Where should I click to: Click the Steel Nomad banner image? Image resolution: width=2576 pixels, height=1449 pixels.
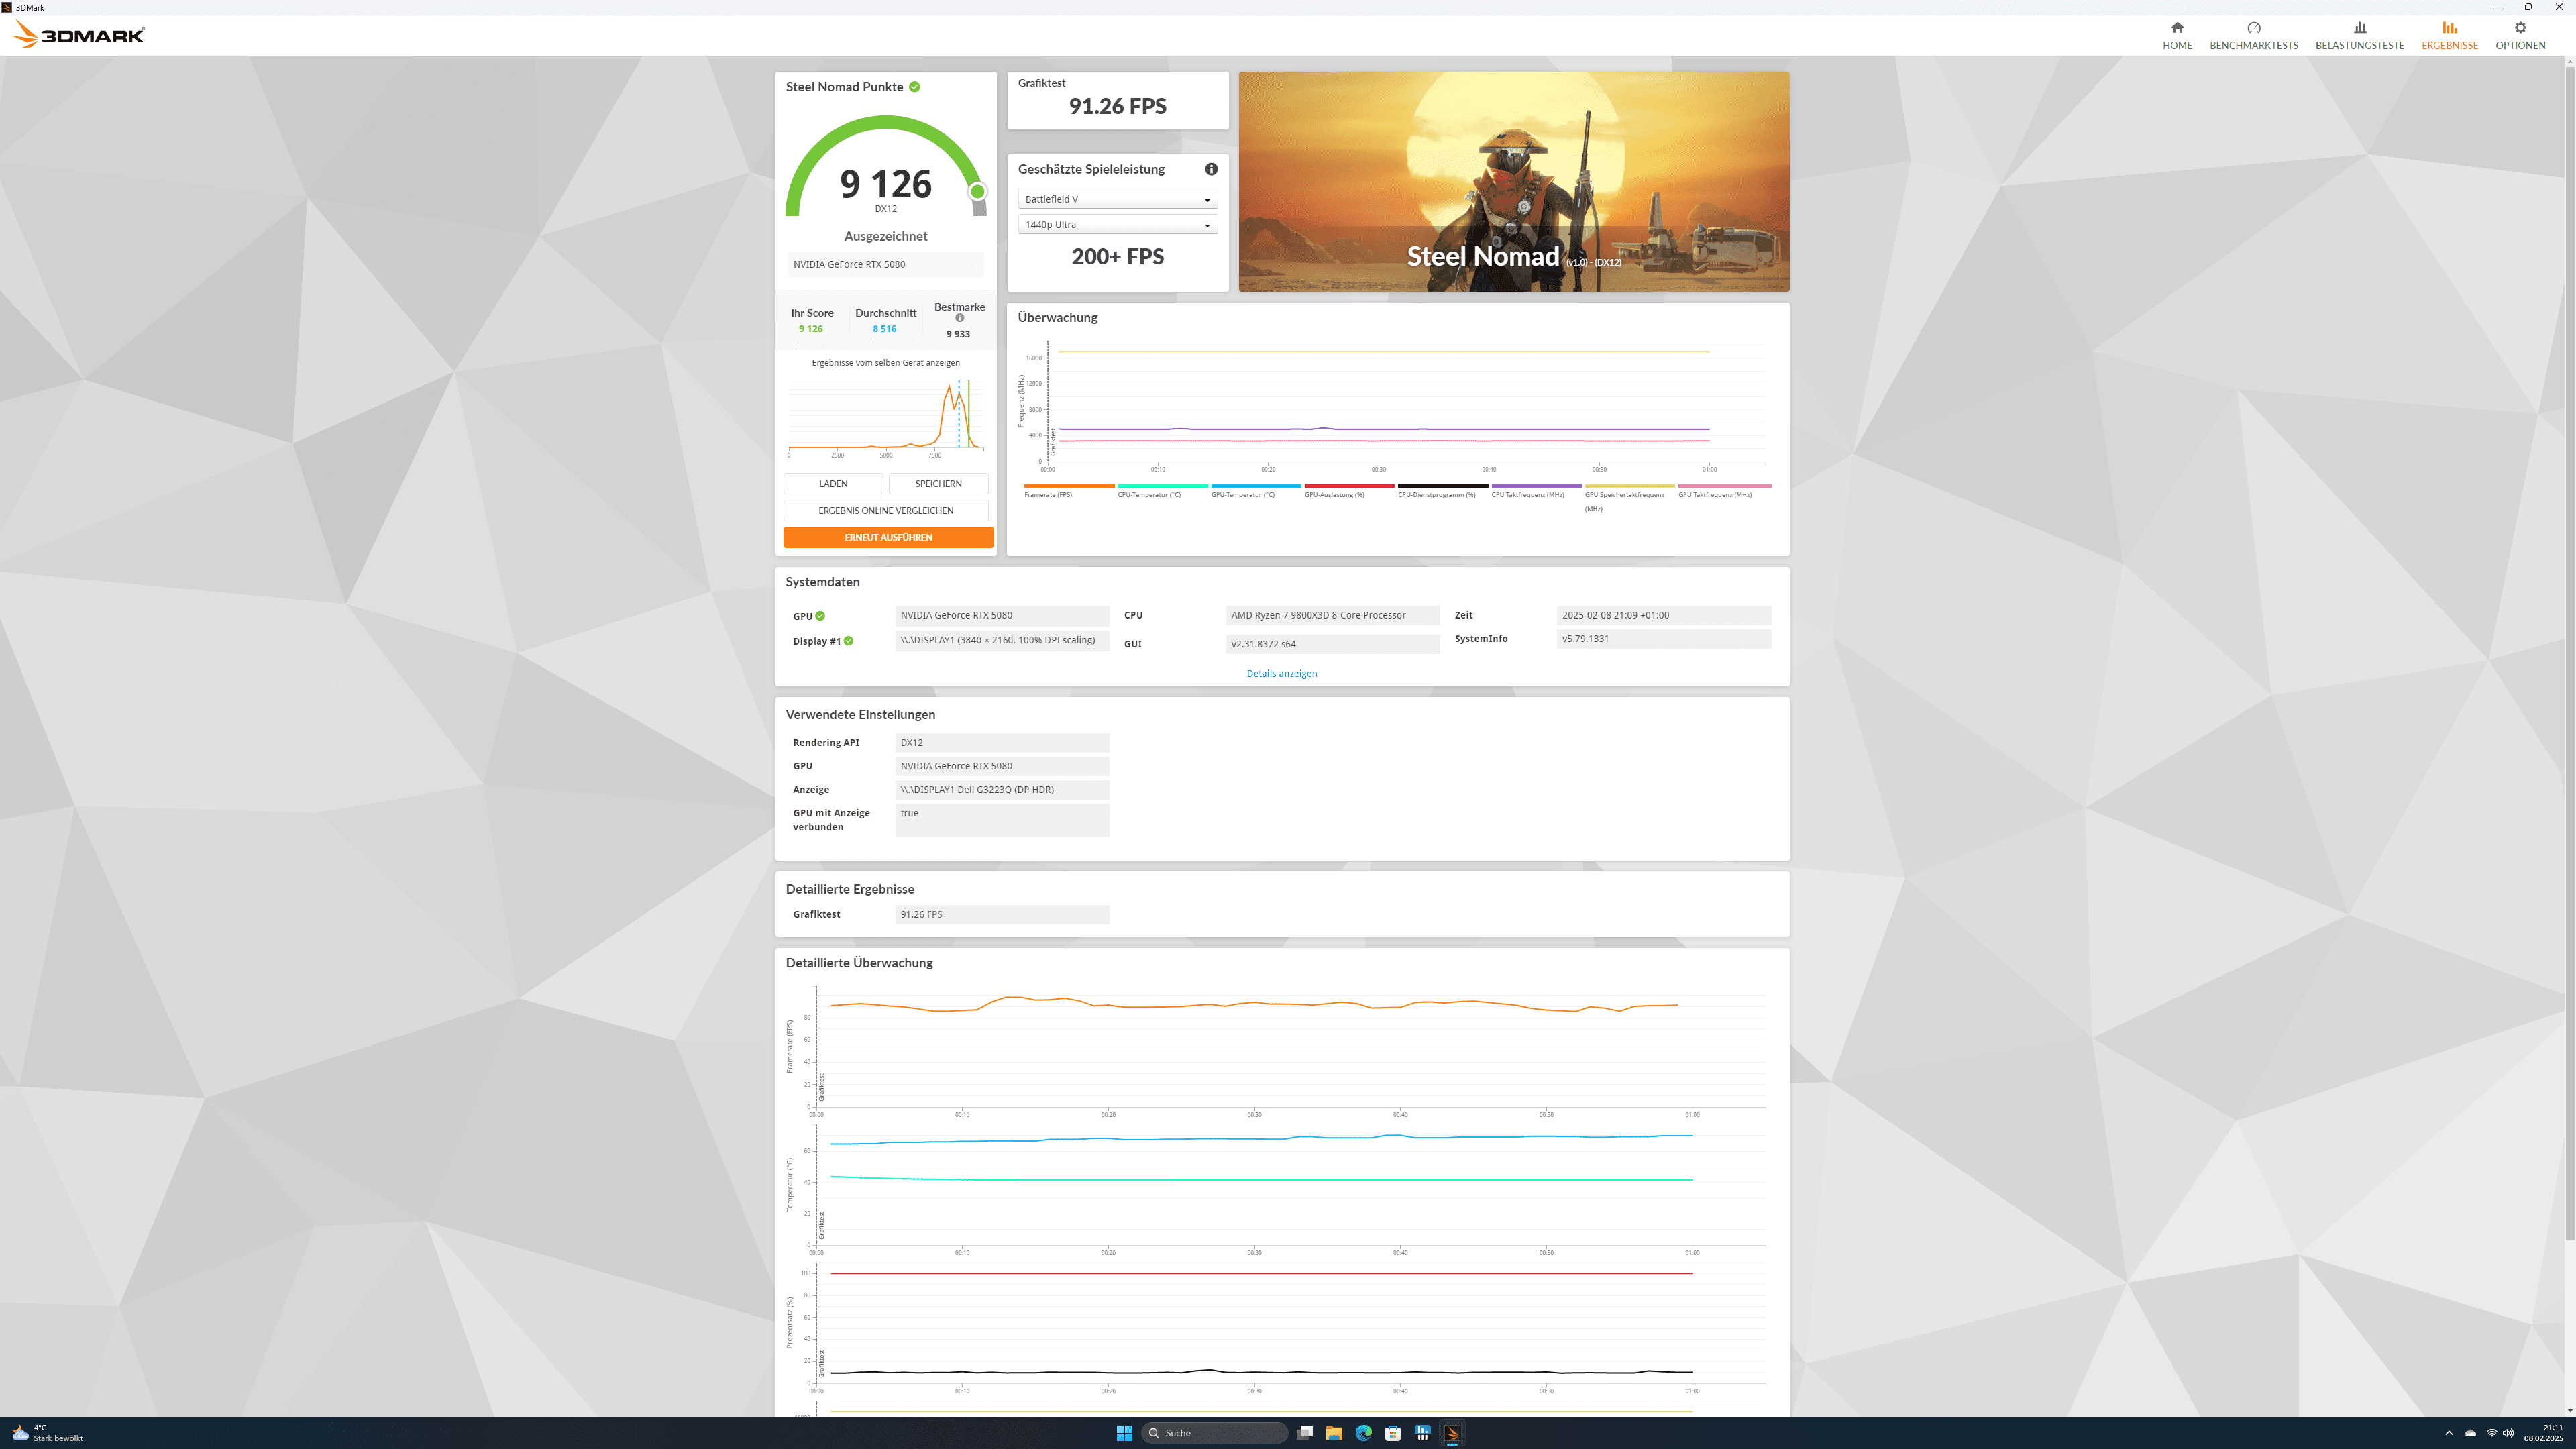(1514, 182)
